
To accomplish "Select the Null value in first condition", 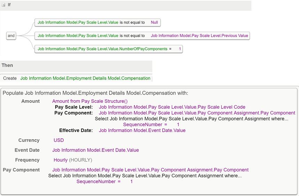I will 154,22.
